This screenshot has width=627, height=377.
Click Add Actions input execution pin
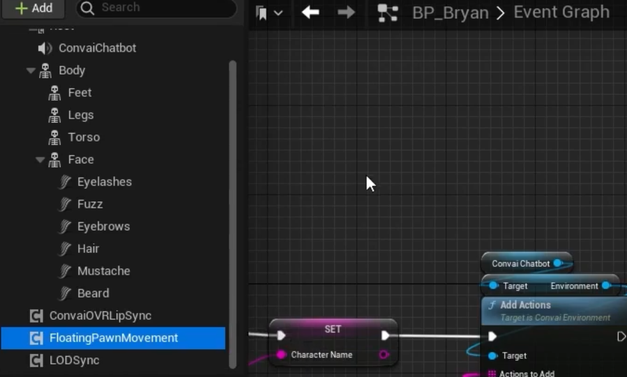(492, 337)
